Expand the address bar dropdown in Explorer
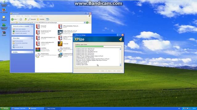The width and height of the screenshot is (197, 110). click(85, 23)
